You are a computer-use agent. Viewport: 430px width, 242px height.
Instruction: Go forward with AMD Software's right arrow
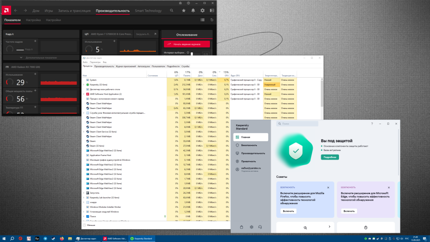click(x=25, y=11)
